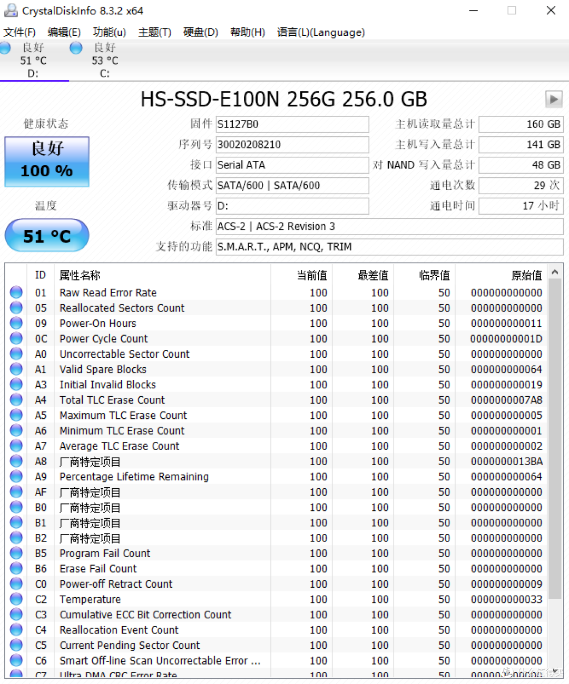The image size is (569, 684).
Task: Open the 功能(u) menu
Action: (x=109, y=32)
